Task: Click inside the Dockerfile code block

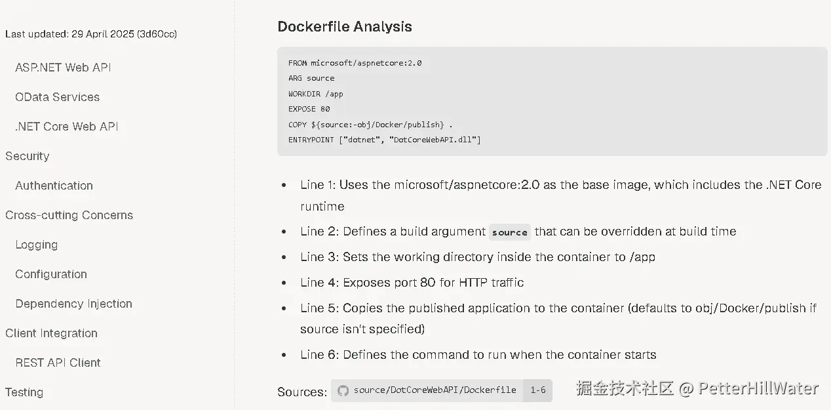Action: click(x=552, y=101)
